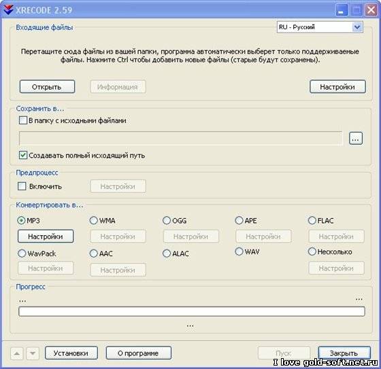Image resolution: width=381 pixels, height=369 pixels.
Task: Click the 'Пуск' button
Action: [x=284, y=353]
